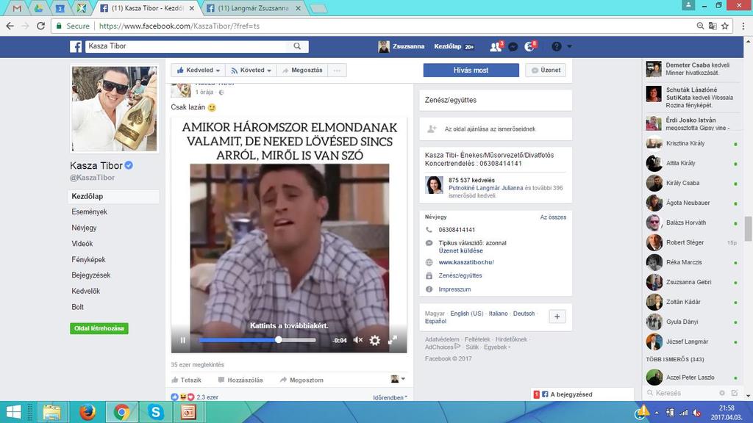The width and height of the screenshot is (753, 423).
Task: Open the more options ellipsis button
Action: (337, 70)
